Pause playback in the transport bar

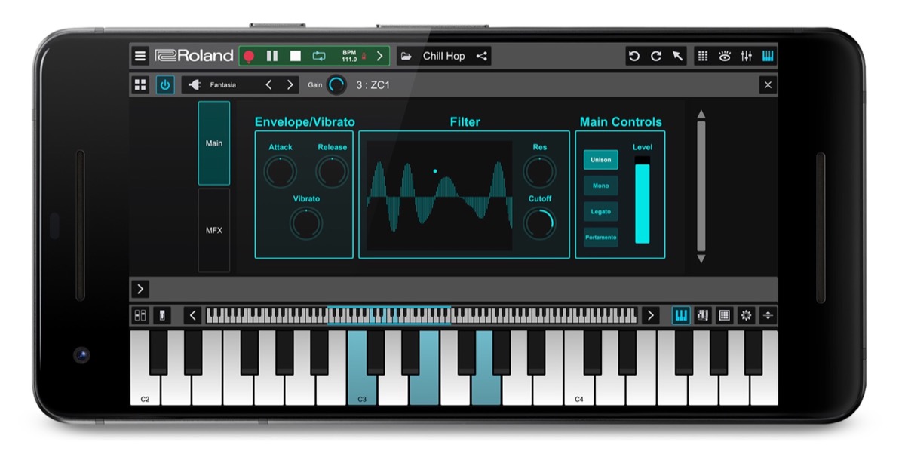point(272,56)
